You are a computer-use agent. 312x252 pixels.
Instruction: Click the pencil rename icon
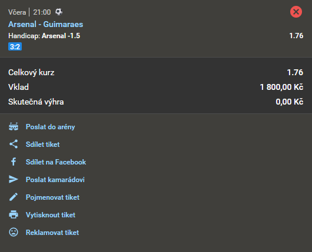click(14, 197)
